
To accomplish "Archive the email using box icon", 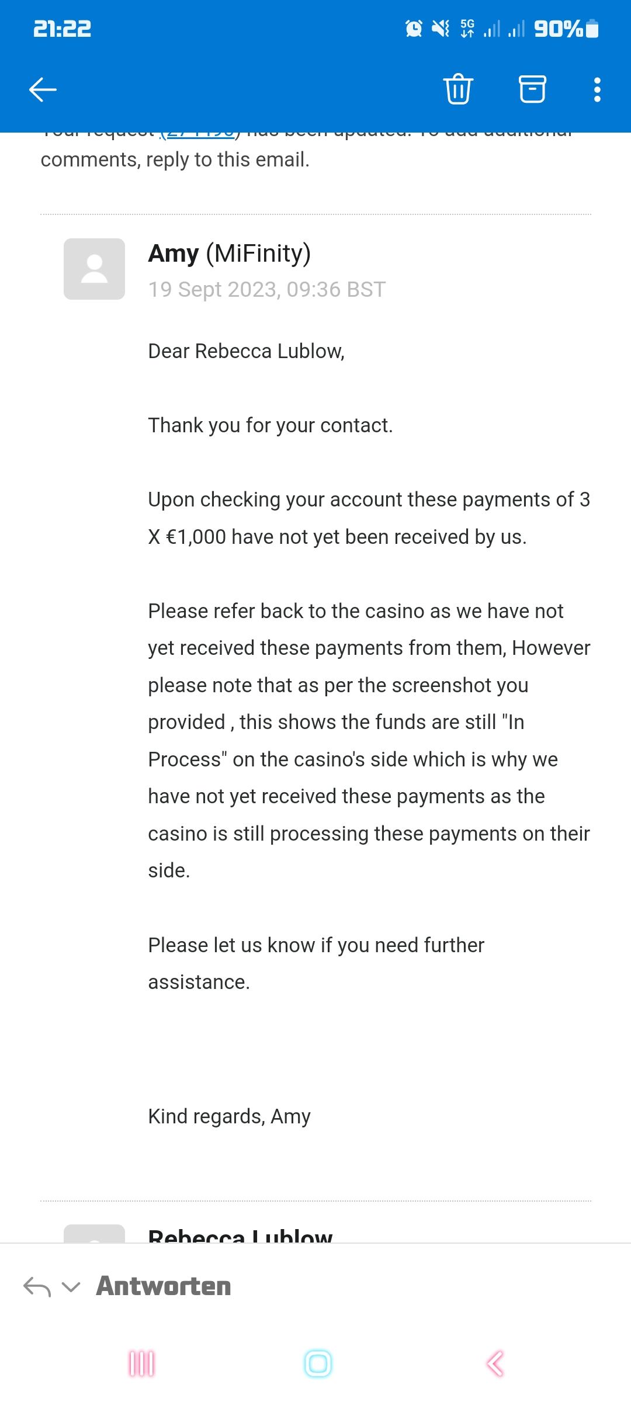I will tap(532, 89).
